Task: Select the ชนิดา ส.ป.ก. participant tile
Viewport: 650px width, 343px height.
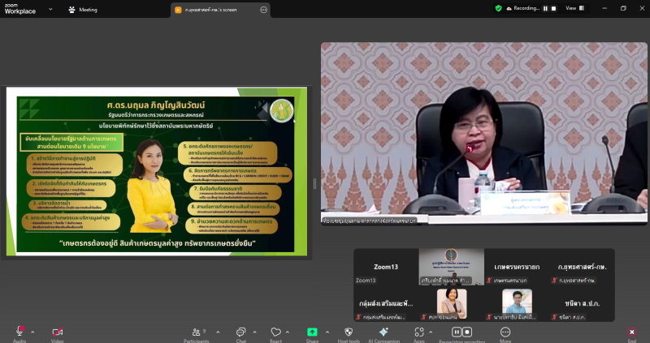Action: tap(583, 303)
